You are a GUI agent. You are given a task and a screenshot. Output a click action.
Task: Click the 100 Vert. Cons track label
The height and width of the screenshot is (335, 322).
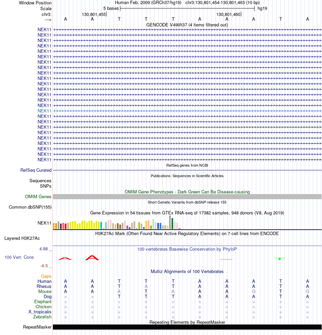19,257
